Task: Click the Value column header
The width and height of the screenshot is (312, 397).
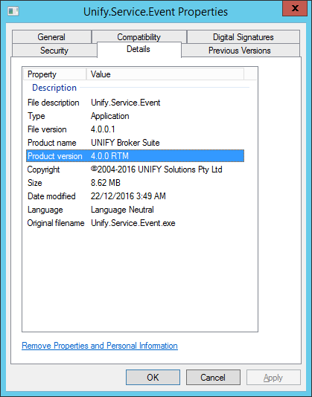Action: tap(165, 74)
